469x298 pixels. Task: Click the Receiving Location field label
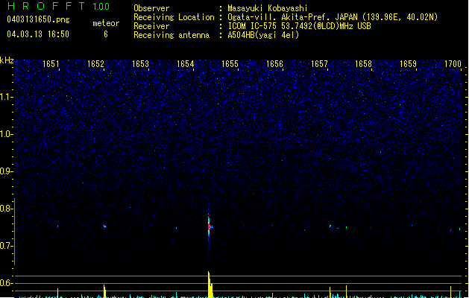point(174,17)
